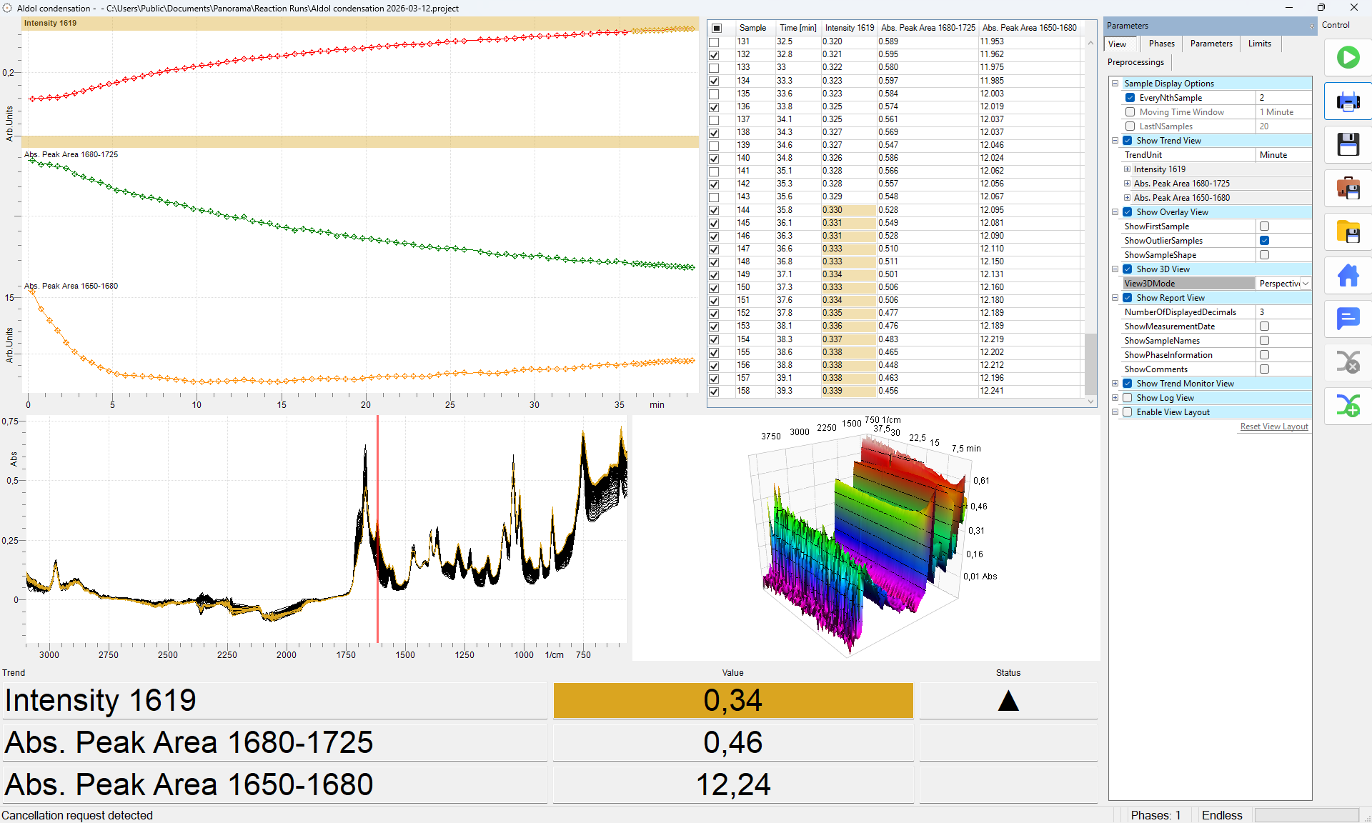Screen dimensions: 1372x823
Task: Check the ShowFirstSample option
Action: [x=1264, y=226]
